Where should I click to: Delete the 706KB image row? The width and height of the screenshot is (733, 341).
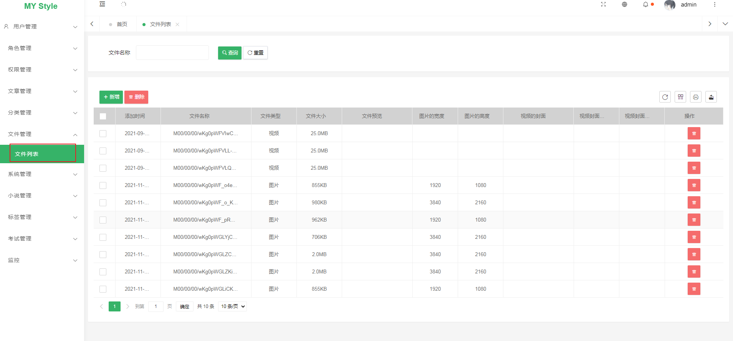coord(694,237)
